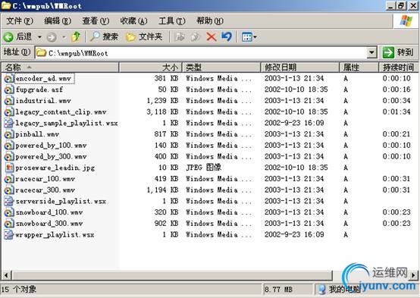The height and width of the screenshot is (298, 420).
Task: Open the Forward history dropdown arrow
Action: (x=64, y=36)
